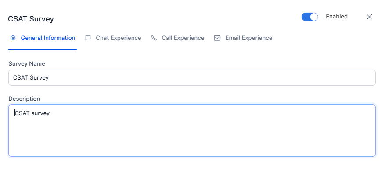Close the CSAT Survey panel with X
385x190 pixels.
[369, 17]
